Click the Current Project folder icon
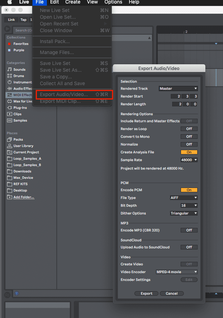Viewport: 223px width, 318px height. [10, 152]
